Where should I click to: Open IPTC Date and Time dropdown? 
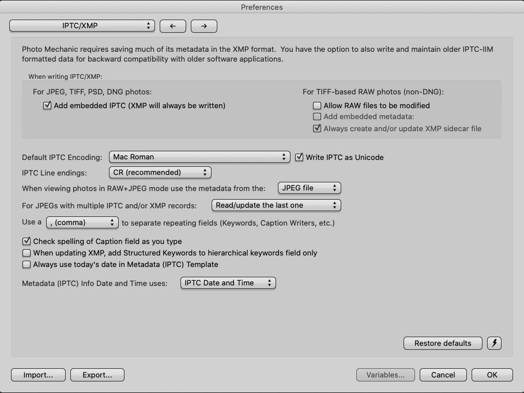coord(228,283)
